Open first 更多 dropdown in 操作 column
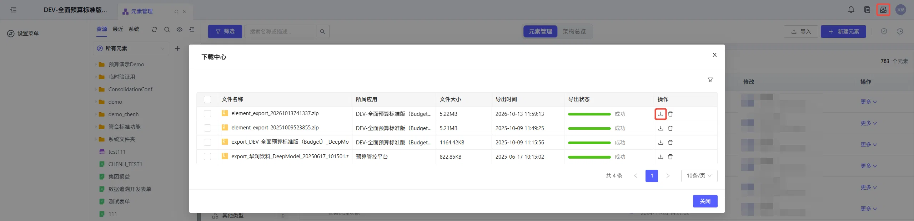914x221 pixels. point(868,102)
